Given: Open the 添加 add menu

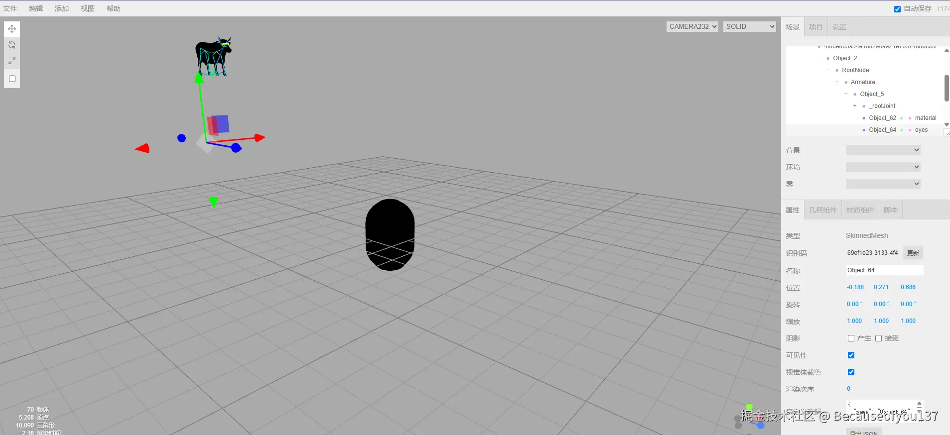Looking at the screenshot, I should (62, 8).
